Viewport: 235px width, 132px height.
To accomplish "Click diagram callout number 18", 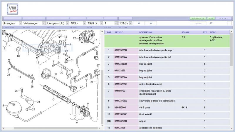I will pos(18,56).
